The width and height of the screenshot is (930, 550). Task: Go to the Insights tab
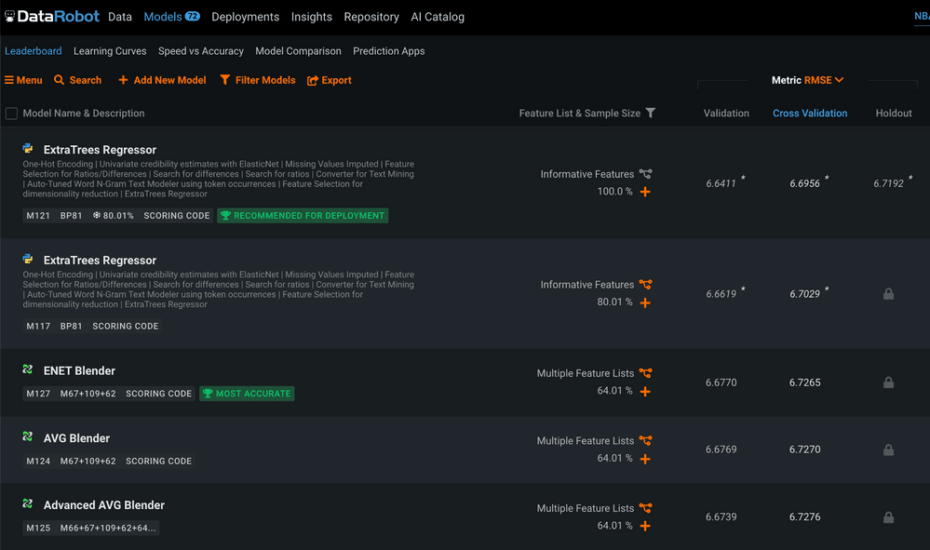pos(311,17)
